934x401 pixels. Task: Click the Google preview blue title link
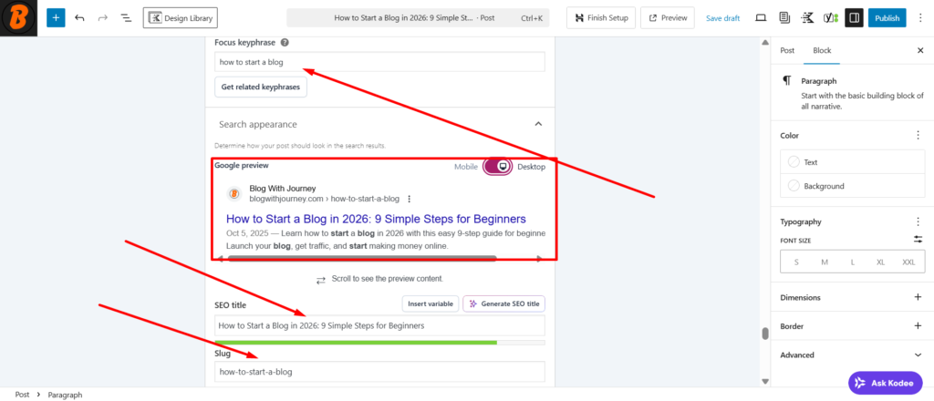(x=376, y=219)
